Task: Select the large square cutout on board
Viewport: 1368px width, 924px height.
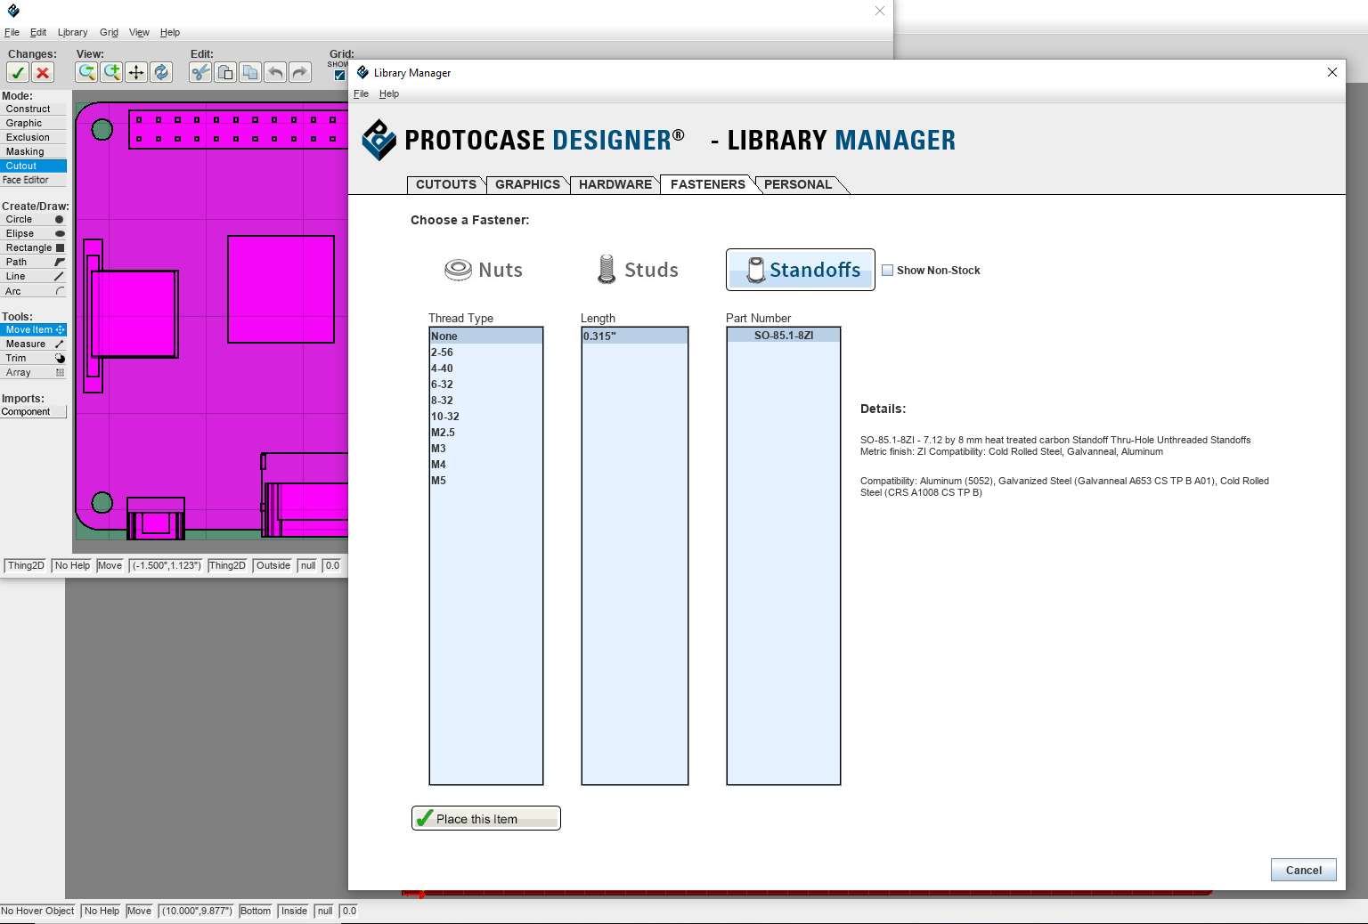Action: point(281,289)
